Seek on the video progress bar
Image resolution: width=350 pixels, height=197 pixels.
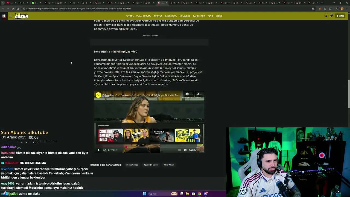[149, 147]
